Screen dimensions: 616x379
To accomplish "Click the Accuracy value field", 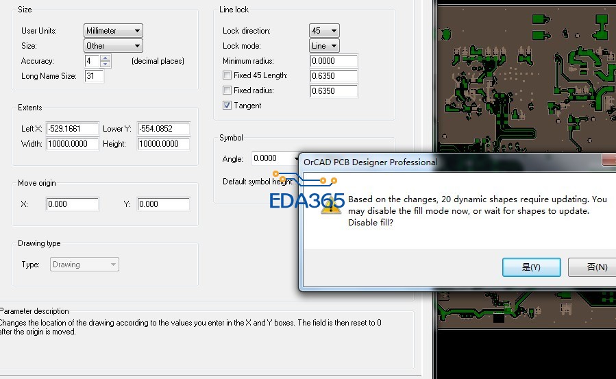I will click(x=93, y=61).
